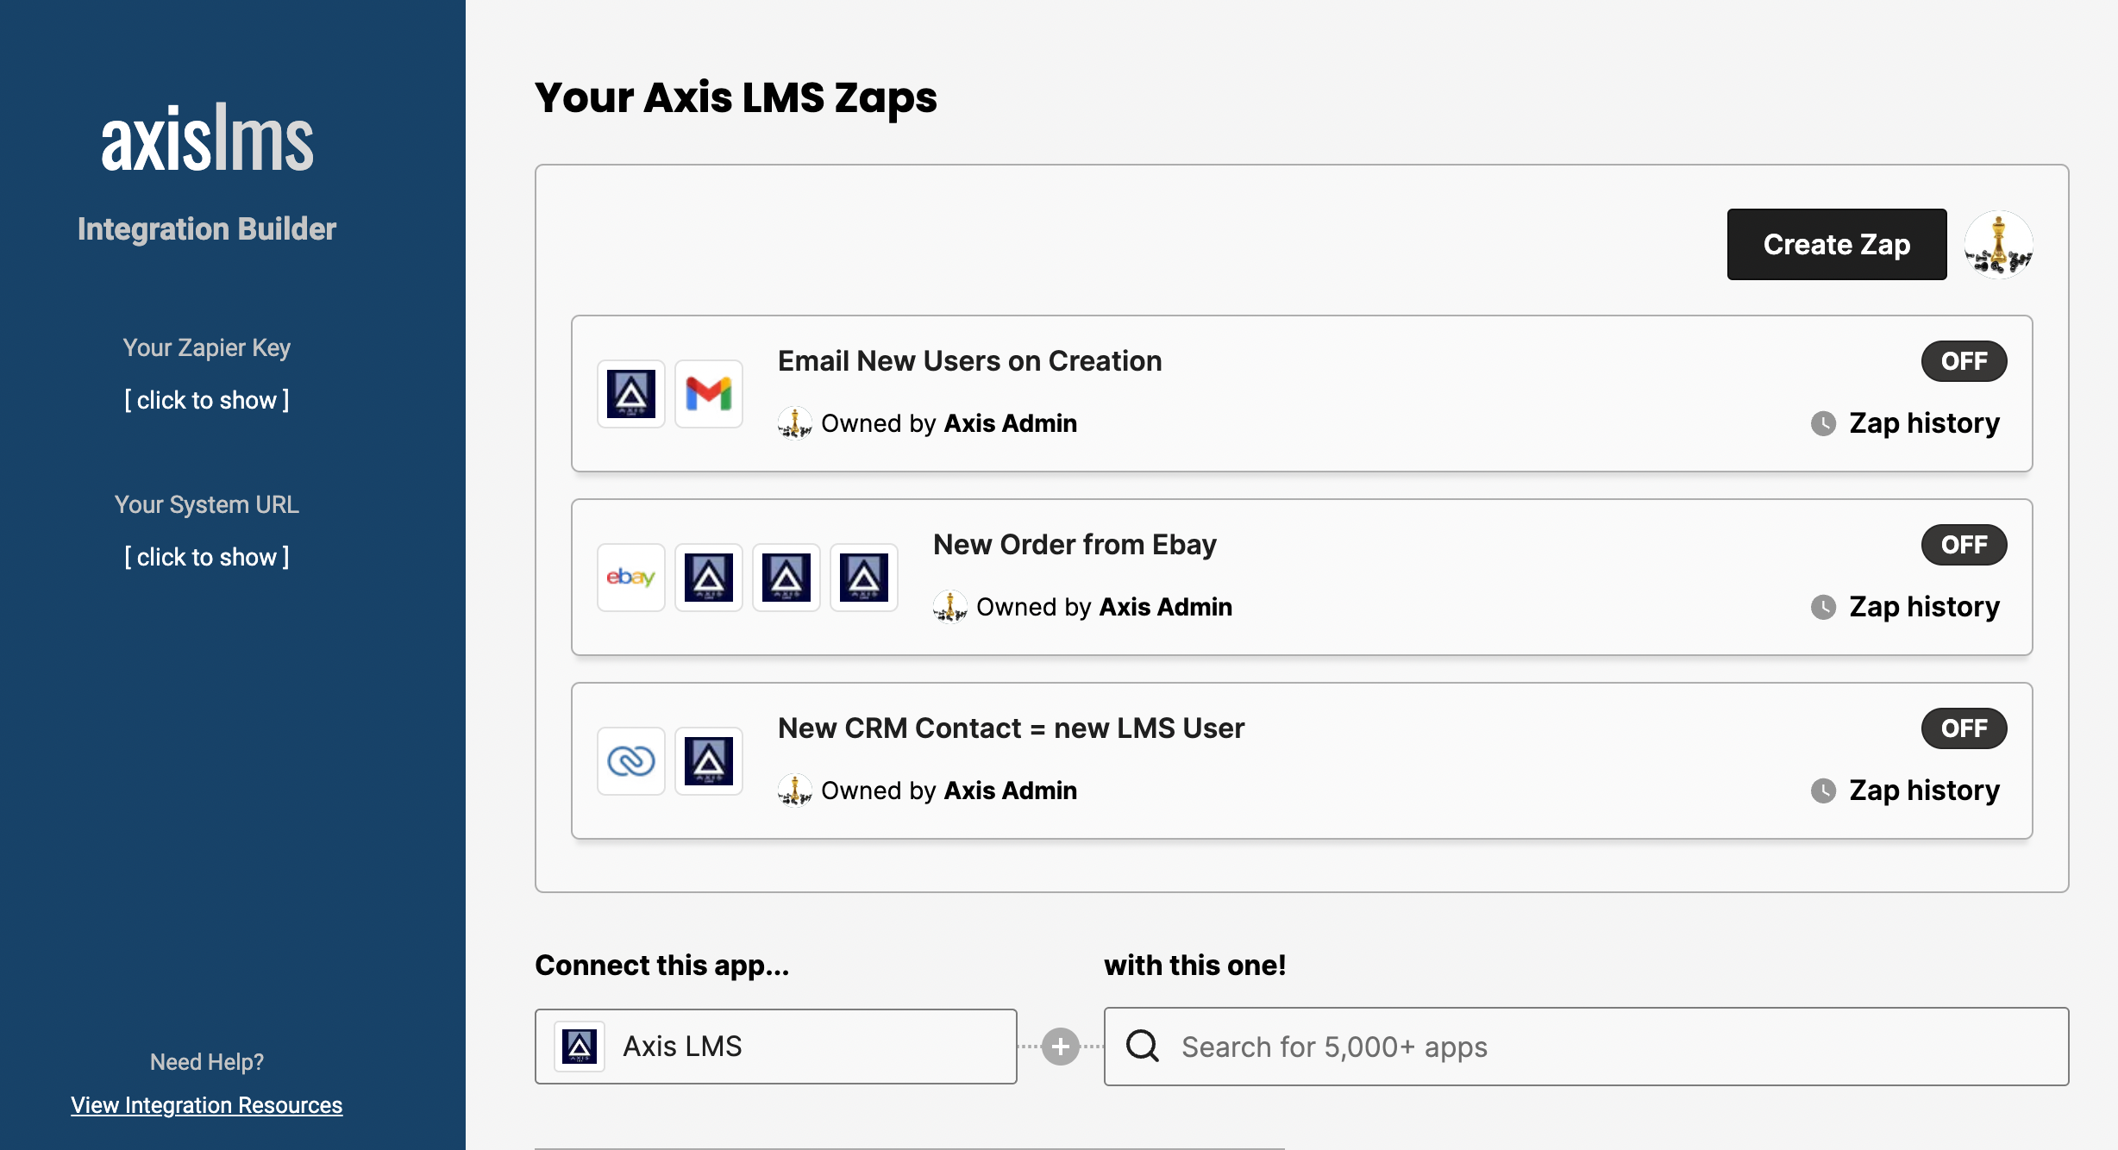2118x1150 pixels.
Task: Open Zap history for New CRM Contact zap
Action: pyautogui.click(x=1922, y=791)
